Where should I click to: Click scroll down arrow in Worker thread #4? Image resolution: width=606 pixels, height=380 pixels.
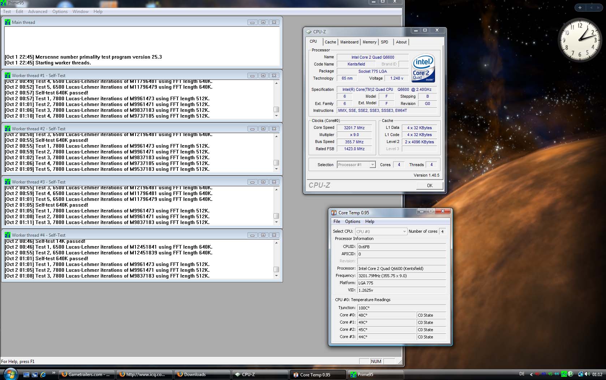pos(276,276)
